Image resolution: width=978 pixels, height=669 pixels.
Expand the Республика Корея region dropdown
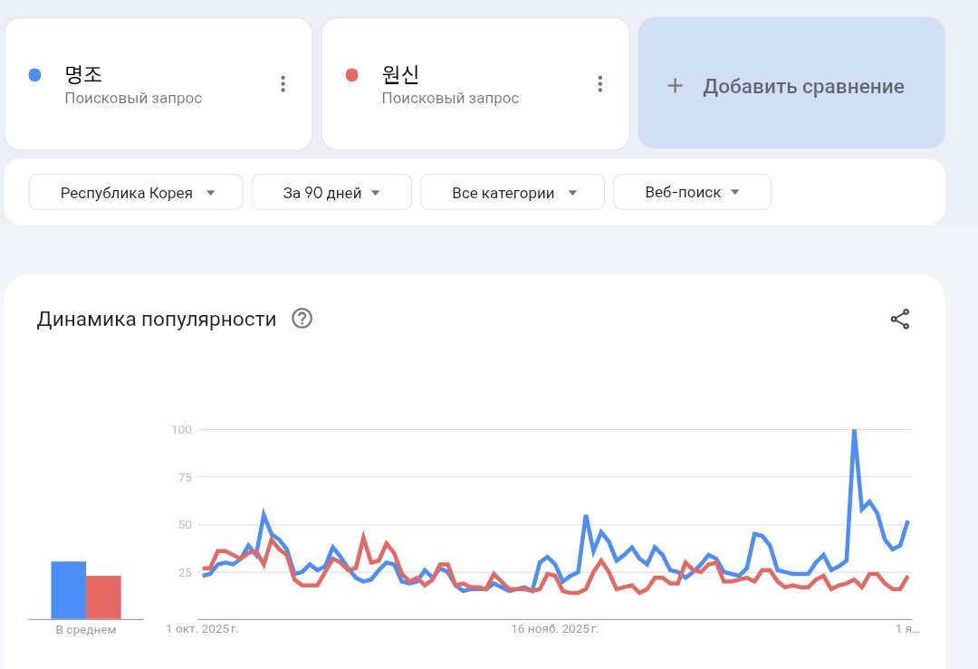[136, 192]
